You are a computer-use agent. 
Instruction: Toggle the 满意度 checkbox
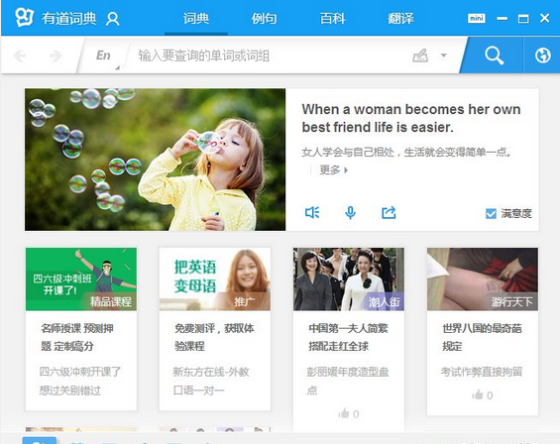(491, 214)
